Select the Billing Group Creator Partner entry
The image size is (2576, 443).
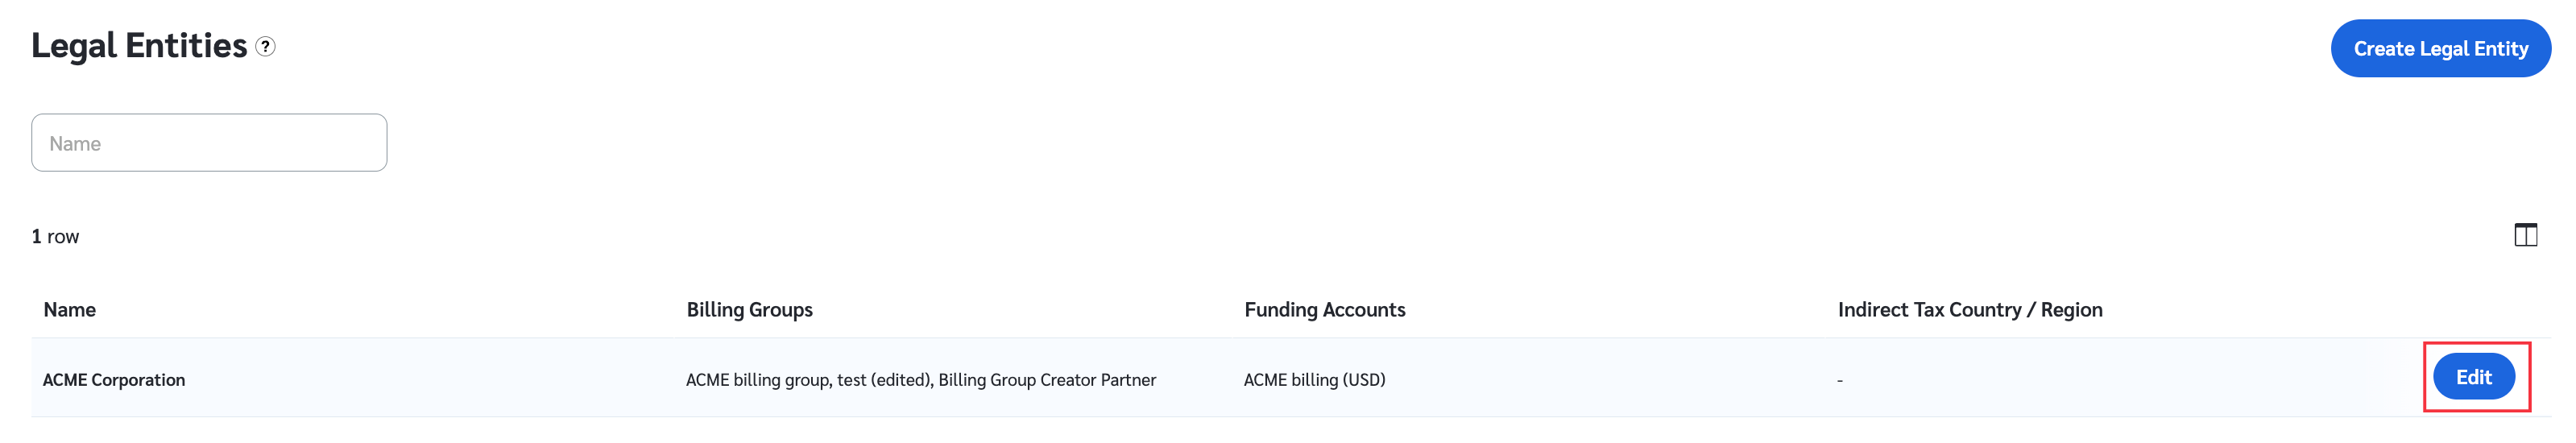[x=1047, y=380]
